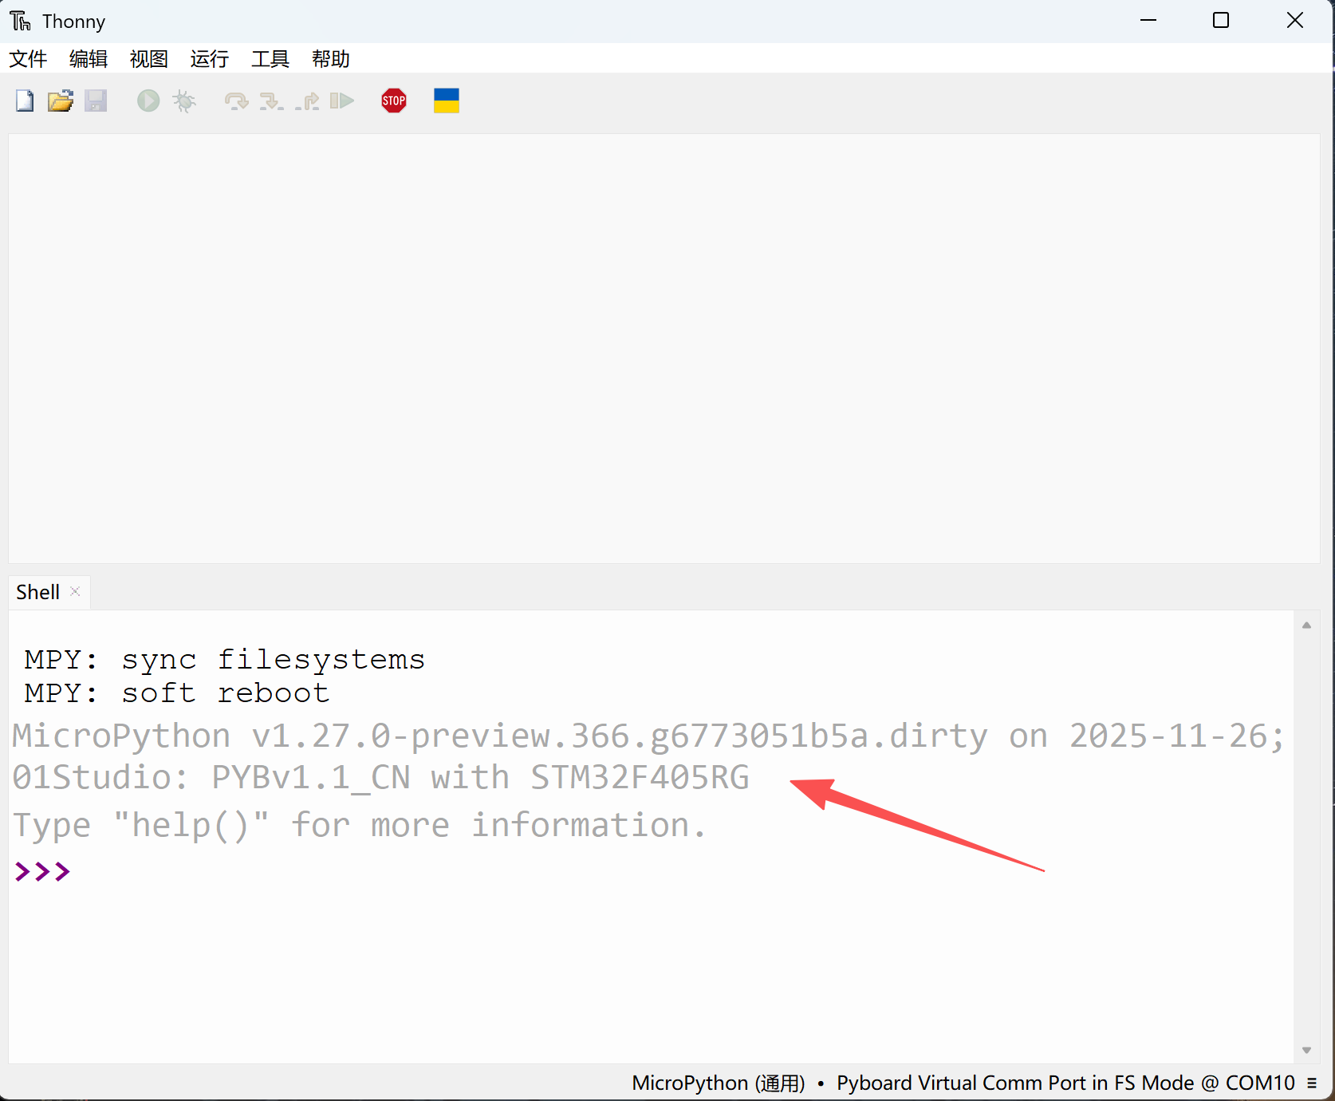Viewport: 1335px width, 1101px height.
Task: Create a new file
Action: coord(24,101)
